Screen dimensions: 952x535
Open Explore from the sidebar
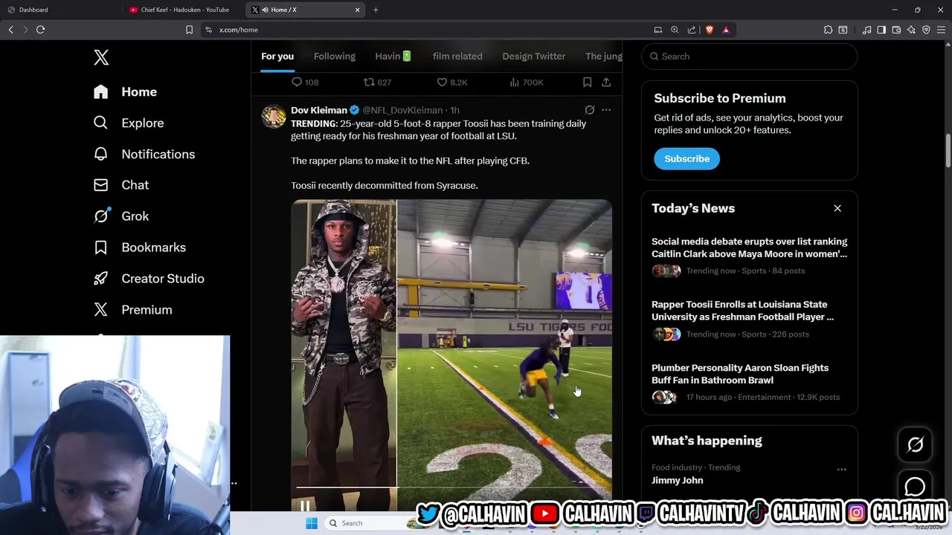pyautogui.click(x=128, y=123)
